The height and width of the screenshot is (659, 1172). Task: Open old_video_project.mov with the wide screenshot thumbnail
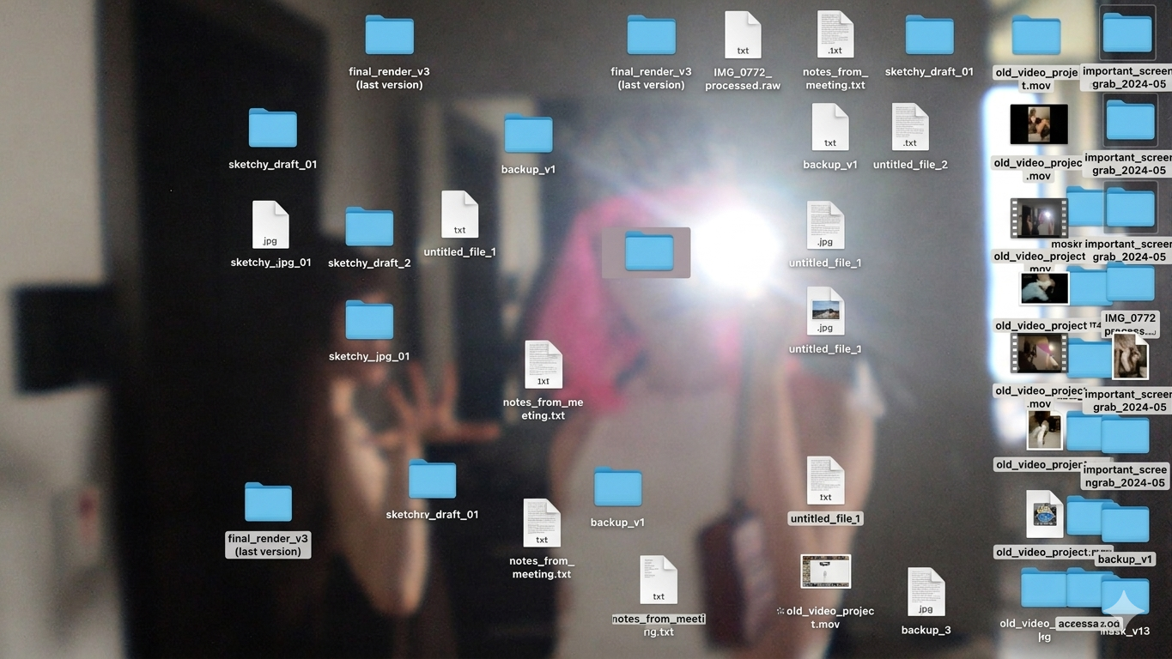point(825,572)
